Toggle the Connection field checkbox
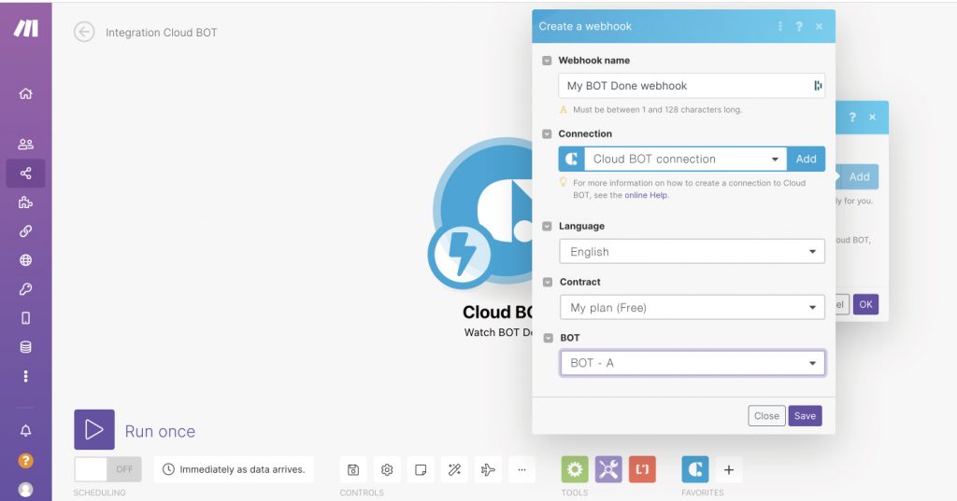 (547, 133)
